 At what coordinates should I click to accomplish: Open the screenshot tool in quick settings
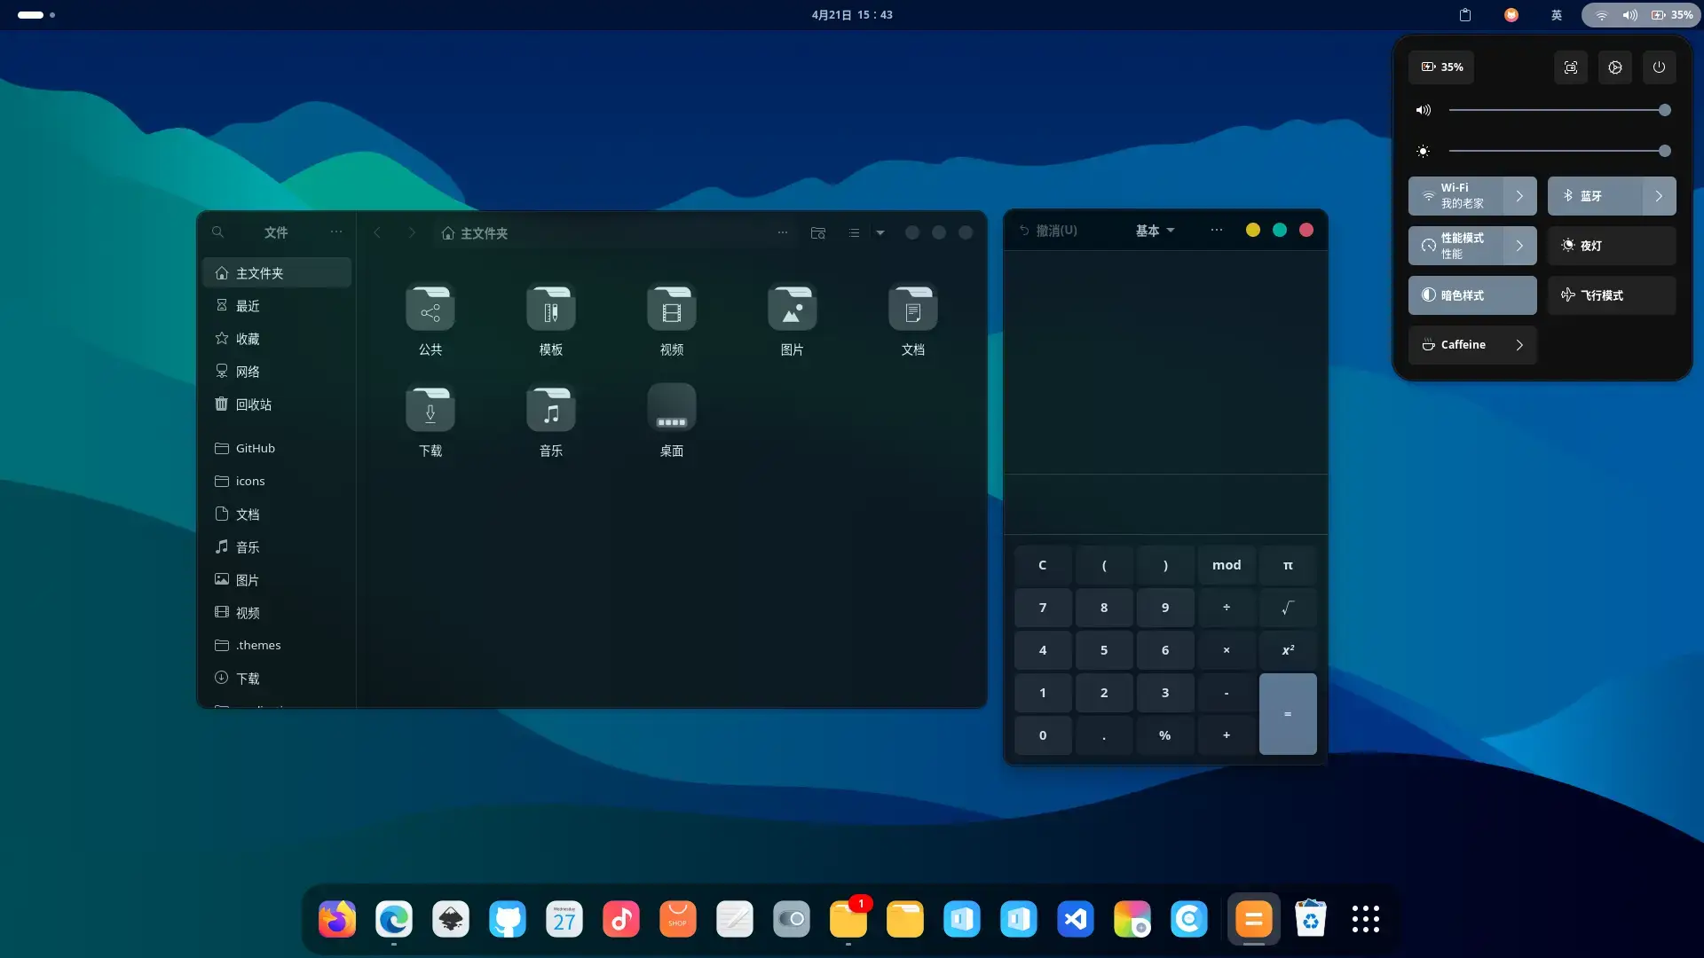1571,67
